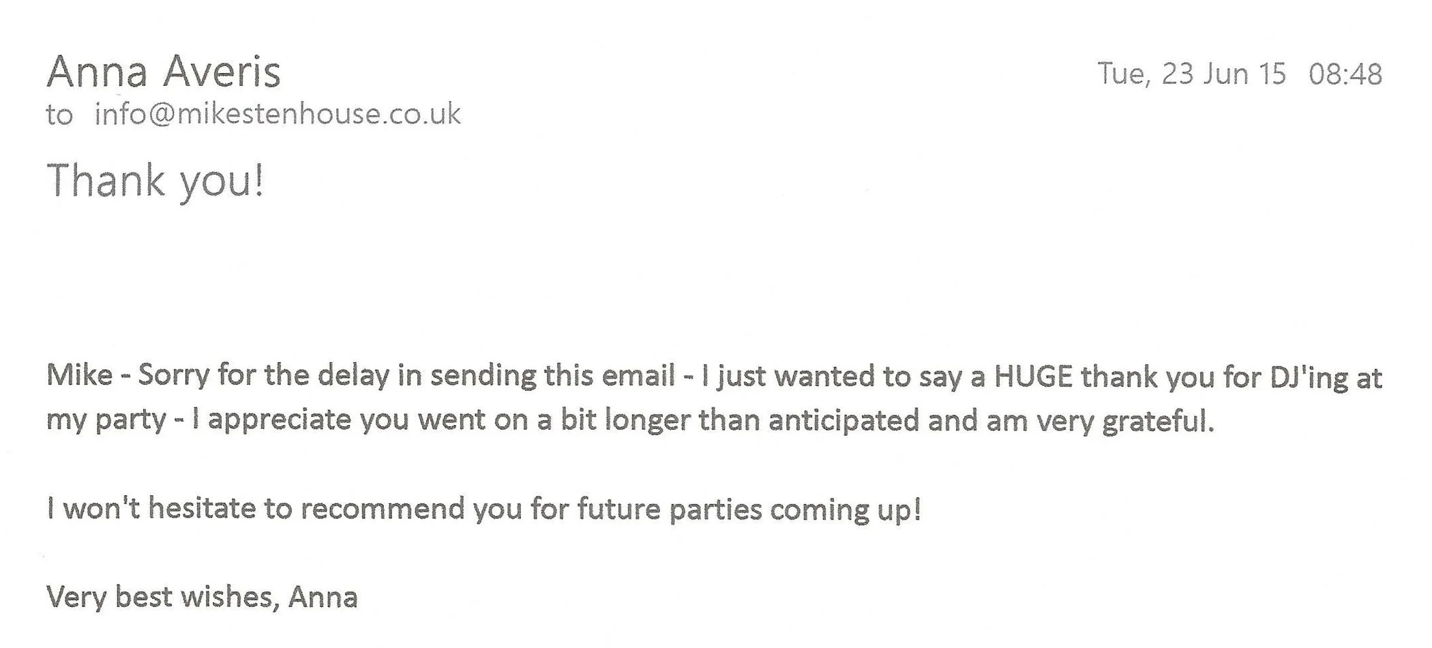Screen dimensions: 1432x648
Task: Click the signature name Anna
Action: 323,598
